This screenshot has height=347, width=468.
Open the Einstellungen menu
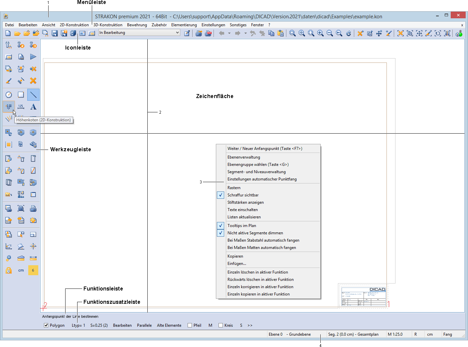pos(213,25)
